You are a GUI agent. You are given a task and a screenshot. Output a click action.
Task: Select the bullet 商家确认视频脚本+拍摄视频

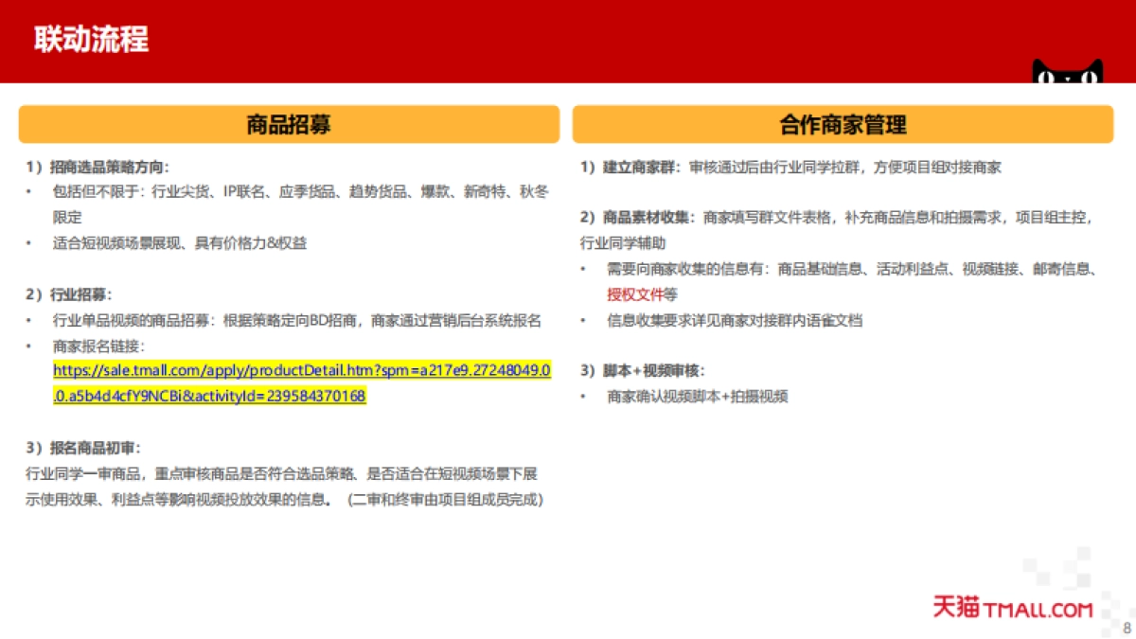tap(697, 397)
